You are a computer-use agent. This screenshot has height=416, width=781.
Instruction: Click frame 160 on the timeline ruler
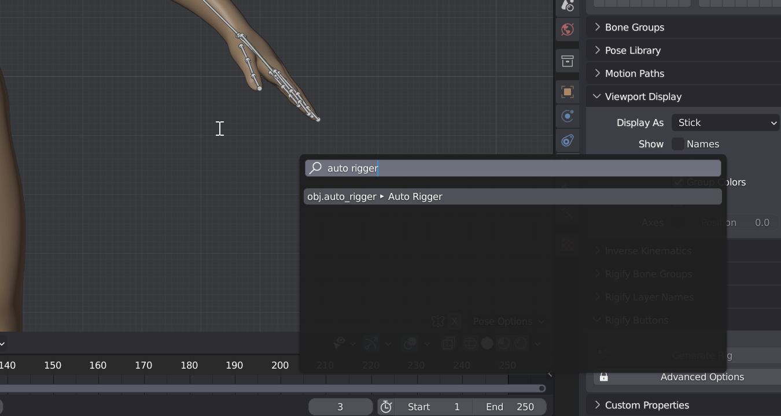(98, 365)
